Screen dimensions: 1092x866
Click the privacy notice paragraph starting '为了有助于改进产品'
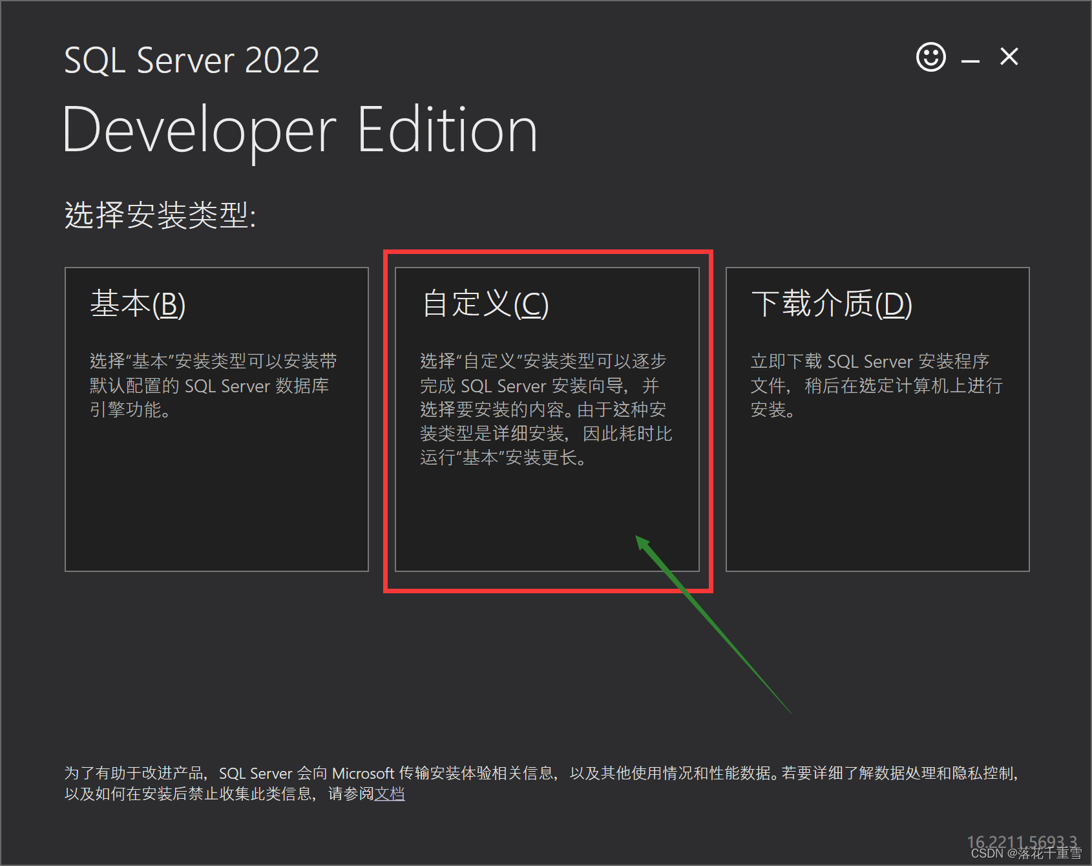(541, 783)
